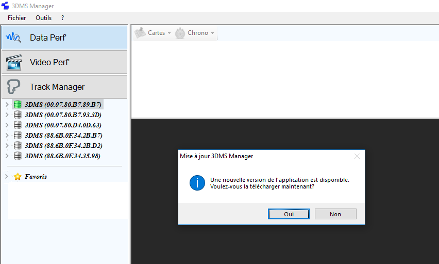Select the Data Perf' panel
The width and height of the screenshot is (439, 264).
[x=64, y=37]
